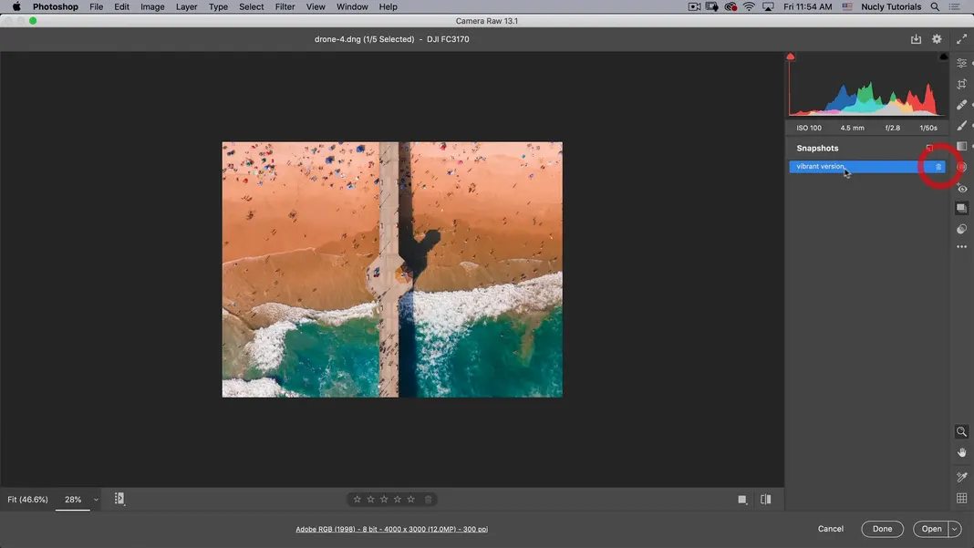Click the Done button

pos(882,529)
